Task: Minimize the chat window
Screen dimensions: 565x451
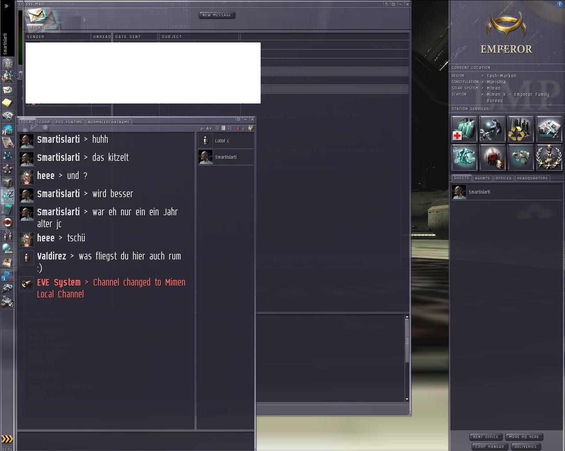Action: pyautogui.click(x=245, y=119)
